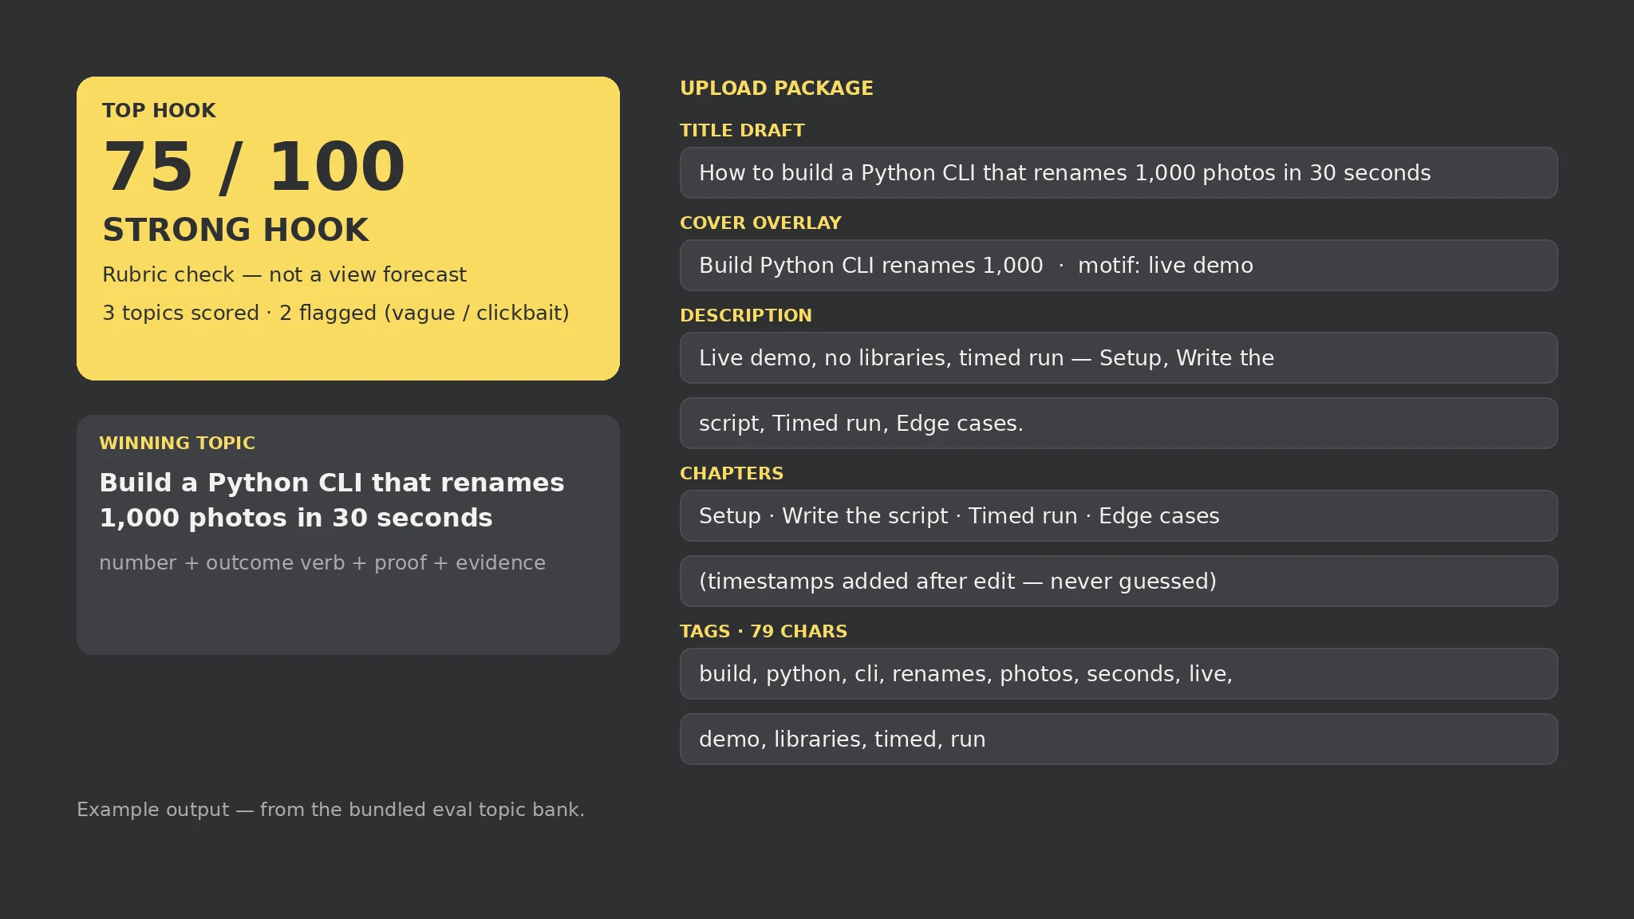Click the '75 / 100' score
This screenshot has width=1634, height=919.
(254, 167)
